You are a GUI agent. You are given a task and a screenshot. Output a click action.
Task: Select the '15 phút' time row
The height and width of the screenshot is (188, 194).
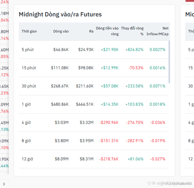[94, 68]
